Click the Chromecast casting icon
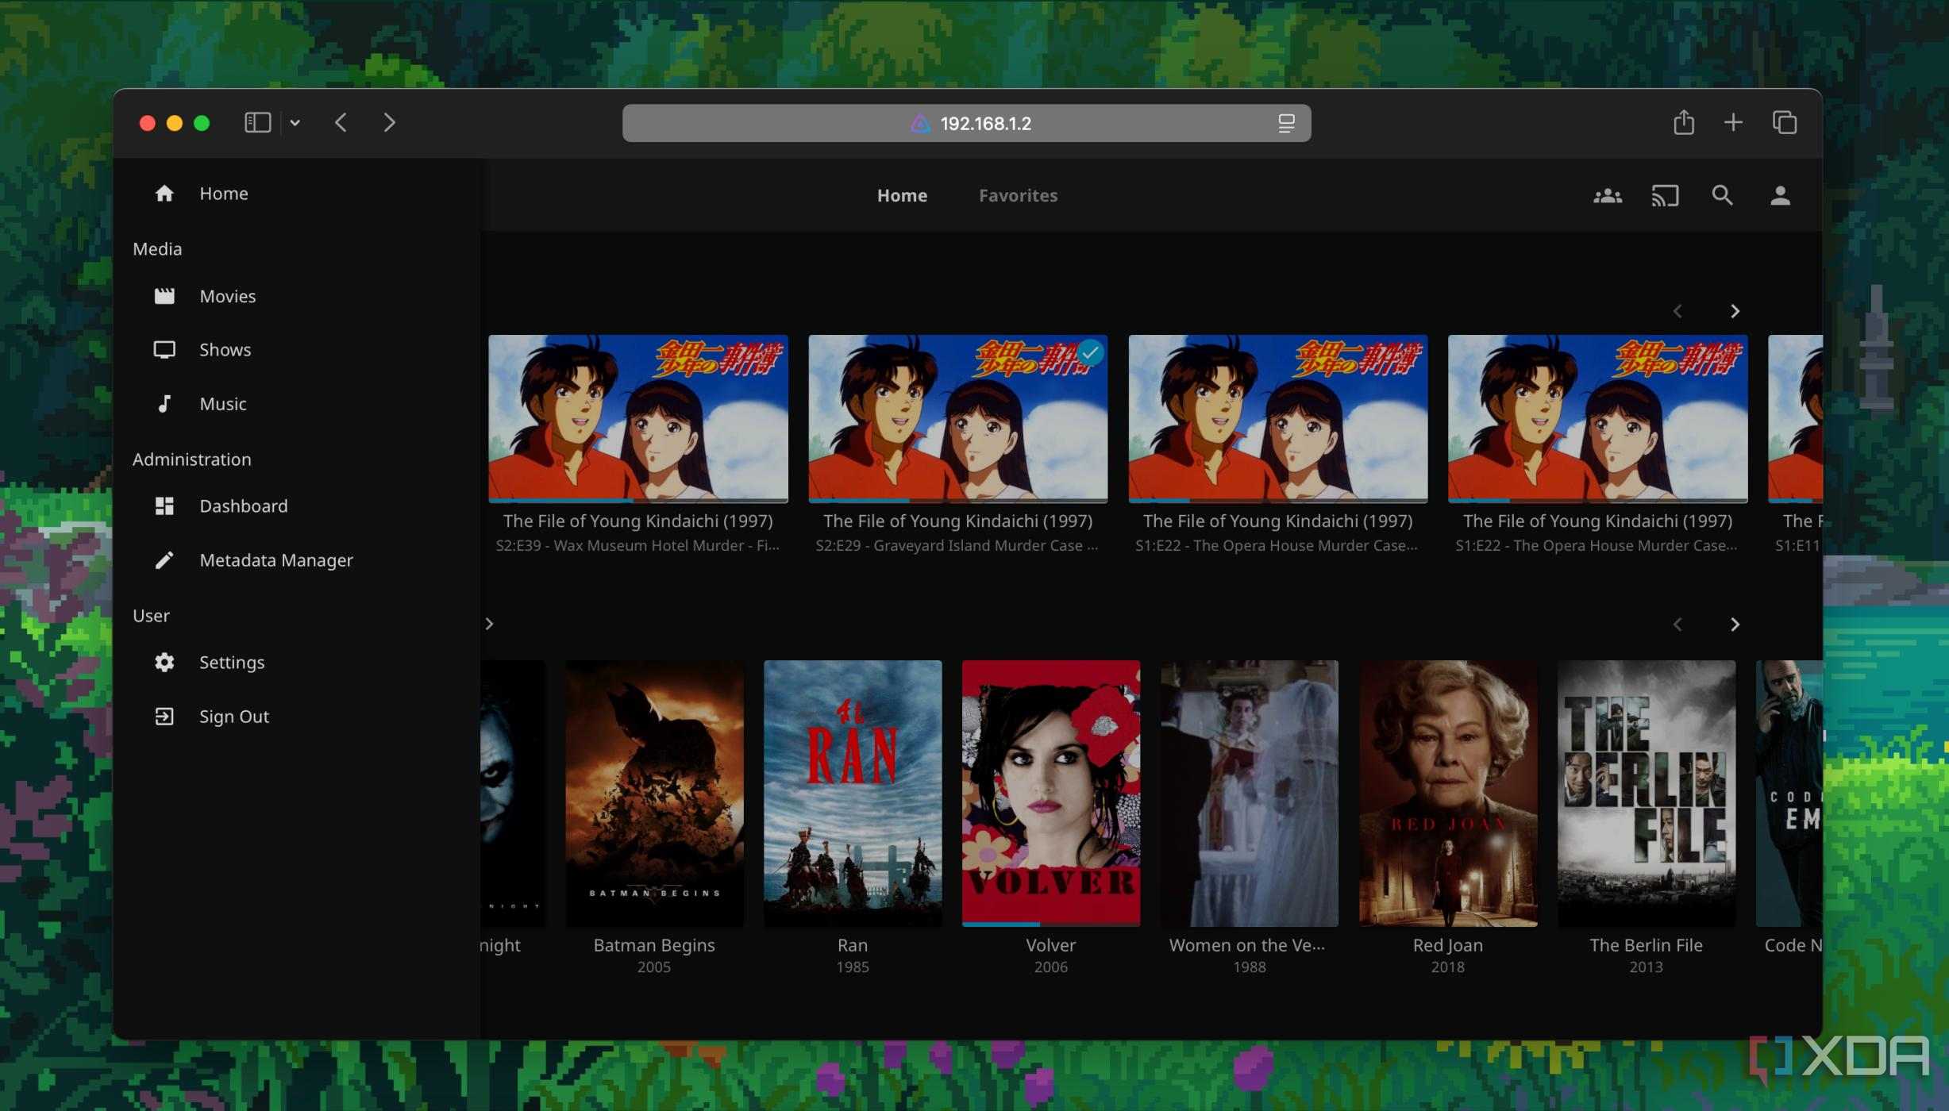Image resolution: width=1949 pixels, height=1111 pixels. pos(1666,195)
